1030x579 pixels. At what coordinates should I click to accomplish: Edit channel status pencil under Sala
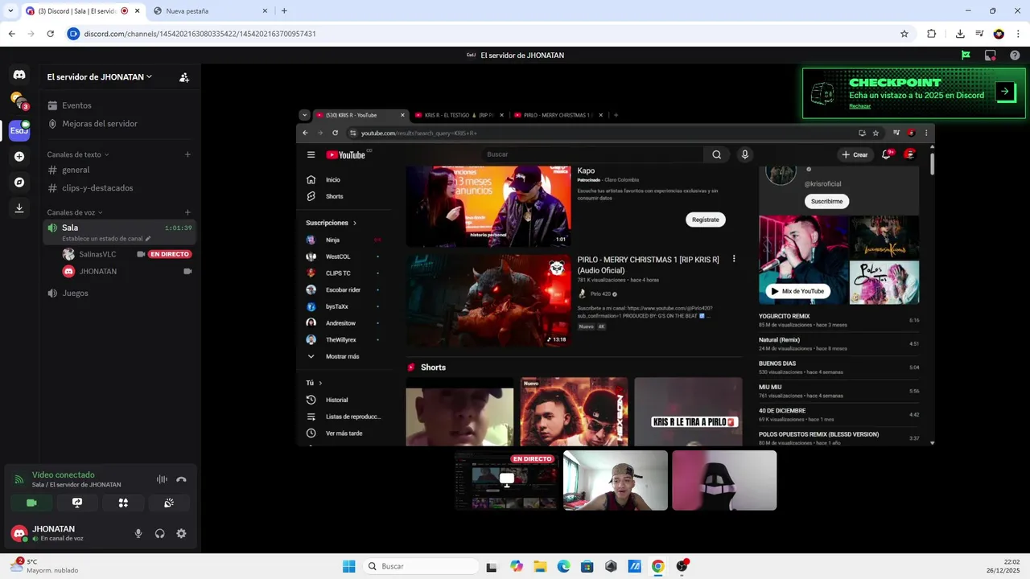pyautogui.click(x=148, y=239)
